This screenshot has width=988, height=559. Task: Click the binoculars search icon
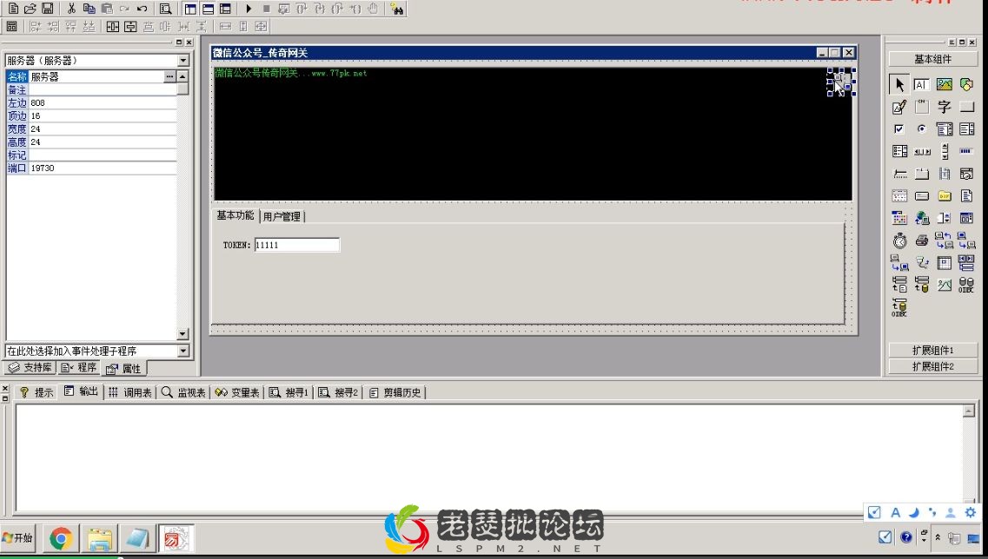pyautogui.click(x=396, y=9)
